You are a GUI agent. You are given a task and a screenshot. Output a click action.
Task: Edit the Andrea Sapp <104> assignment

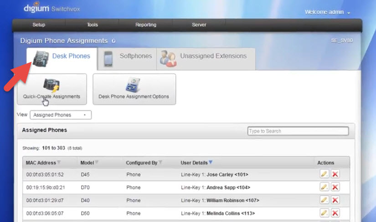tap(324, 187)
